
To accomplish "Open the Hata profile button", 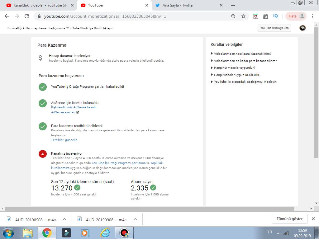I will [296, 16].
